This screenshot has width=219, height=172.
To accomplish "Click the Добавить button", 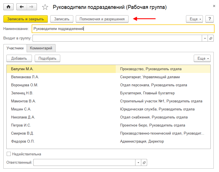I will pos(19,58).
